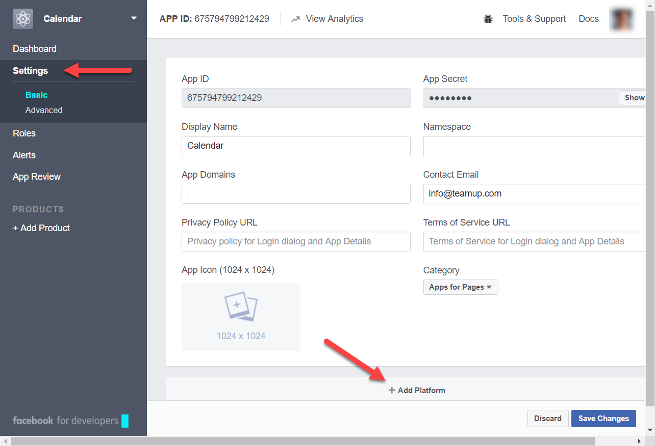Image resolution: width=655 pixels, height=446 pixels.
Task: Click the bug icon beside Tools & Support
Action: coord(488,19)
